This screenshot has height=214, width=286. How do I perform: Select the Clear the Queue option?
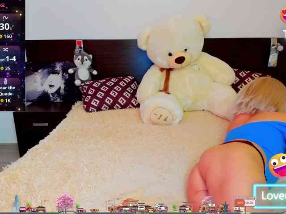(7, 91)
